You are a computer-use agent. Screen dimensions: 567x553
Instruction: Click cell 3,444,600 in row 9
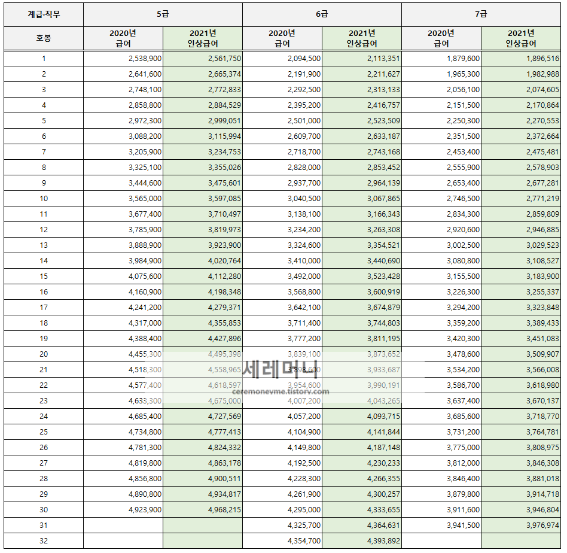tap(123, 183)
